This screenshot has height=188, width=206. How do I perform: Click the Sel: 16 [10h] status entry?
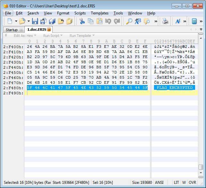(103, 182)
